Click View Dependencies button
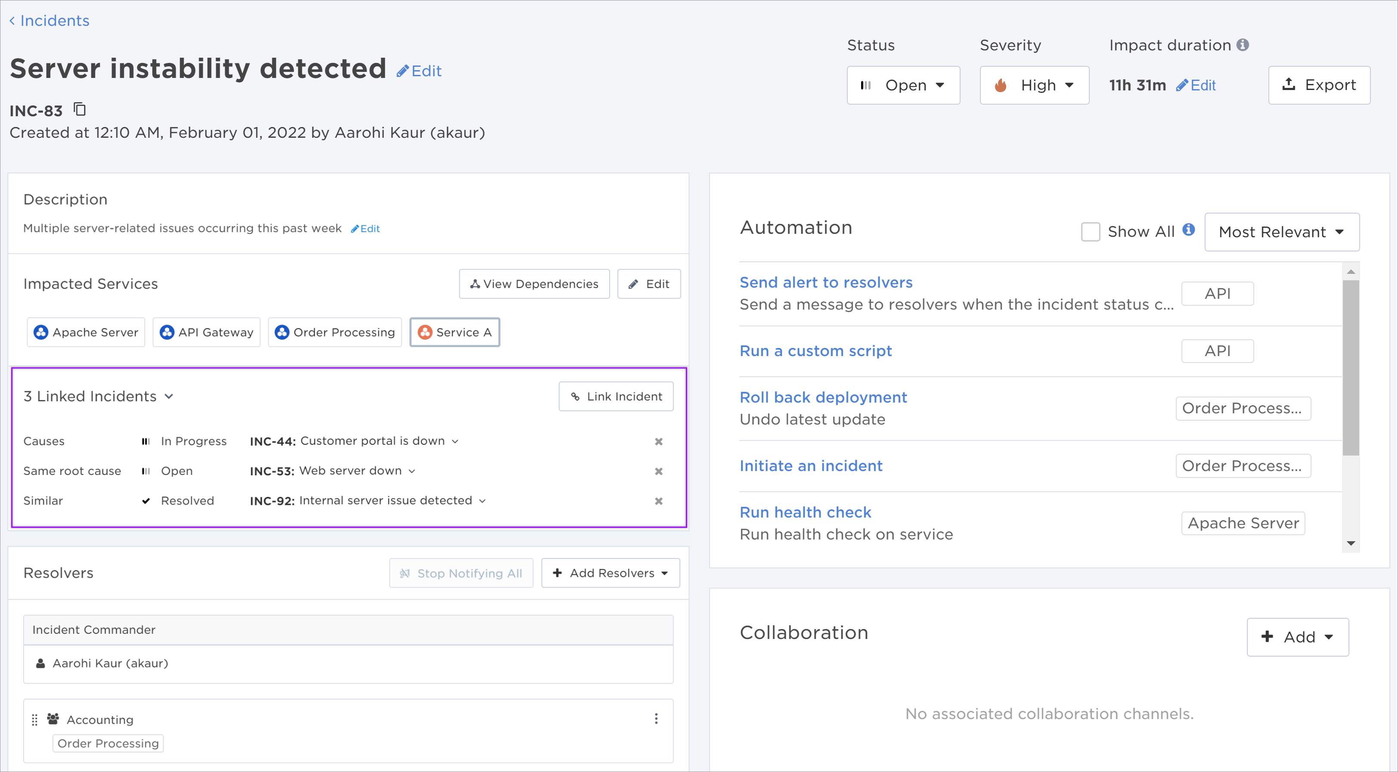This screenshot has height=772, width=1398. coord(534,284)
